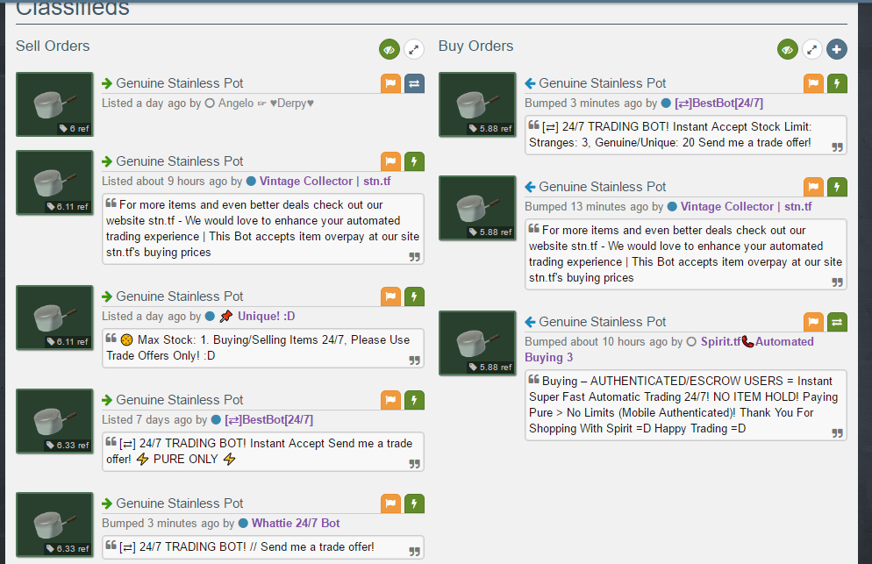Open Genuine Stainless Pot title in Spirit.tf order
This screenshot has height=564, width=872.
click(603, 322)
